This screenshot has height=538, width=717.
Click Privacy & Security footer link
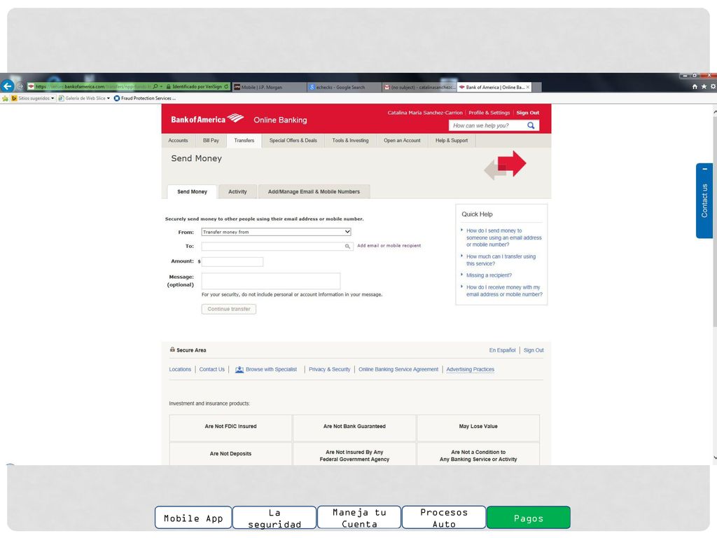pyautogui.click(x=329, y=370)
